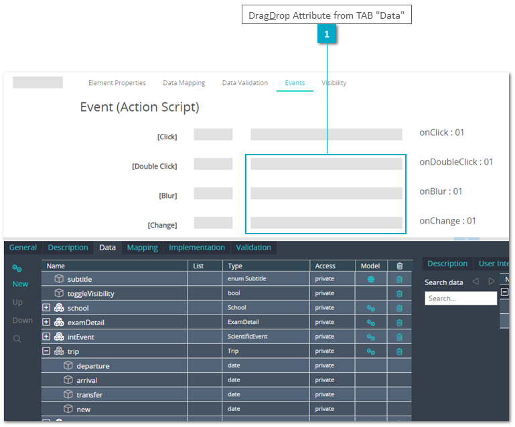The width and height of the screenshot is (515, 427).
Task: Go to previous search data result arrow
Action: click(475, 281)
